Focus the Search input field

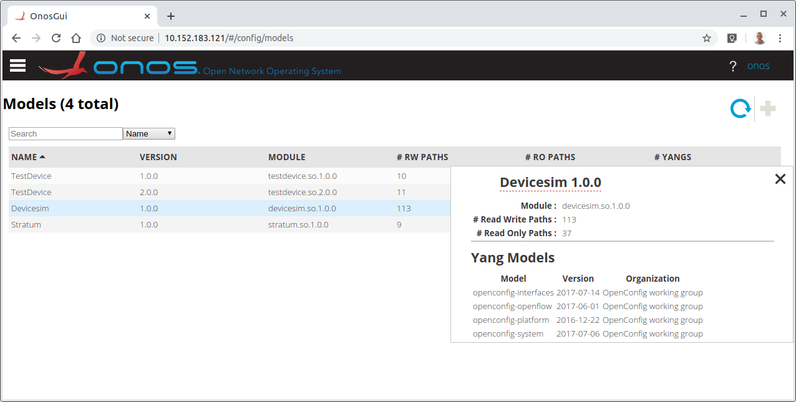click(x=66, y=134)
